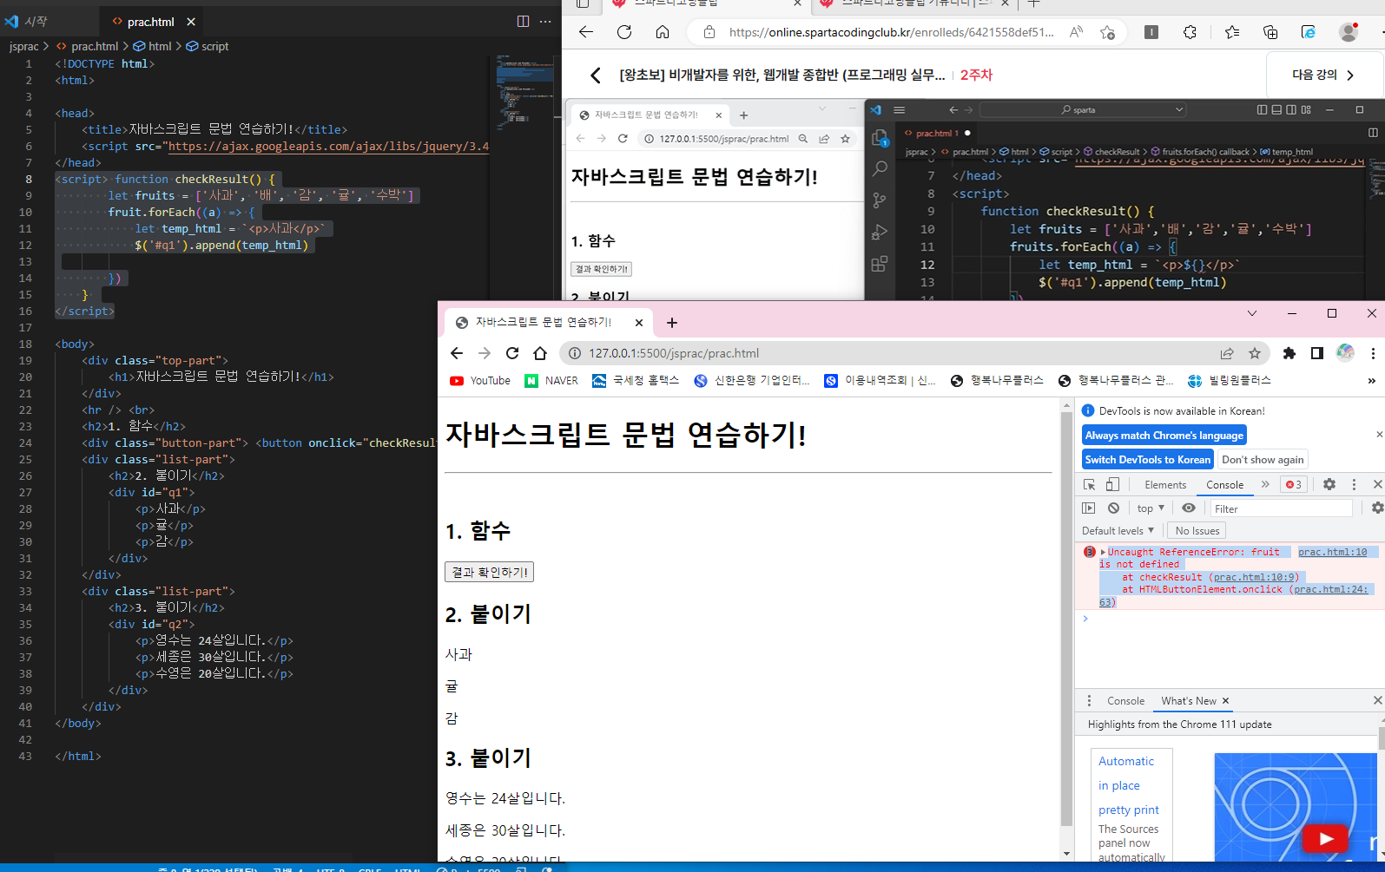
Task: Switch to the Elements tab in DevTools
Action: pos(1165,485)
